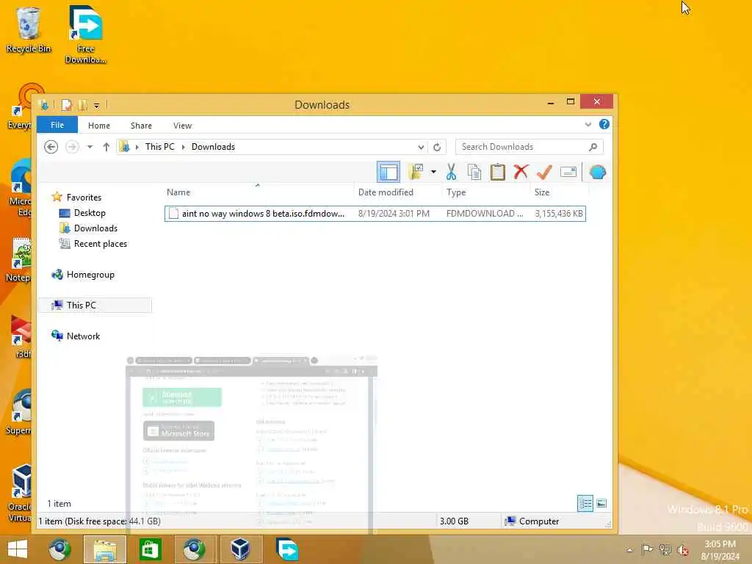752x564 pixels.
Task: Click 'This PC' in the address path
Action: click(159, 147)
